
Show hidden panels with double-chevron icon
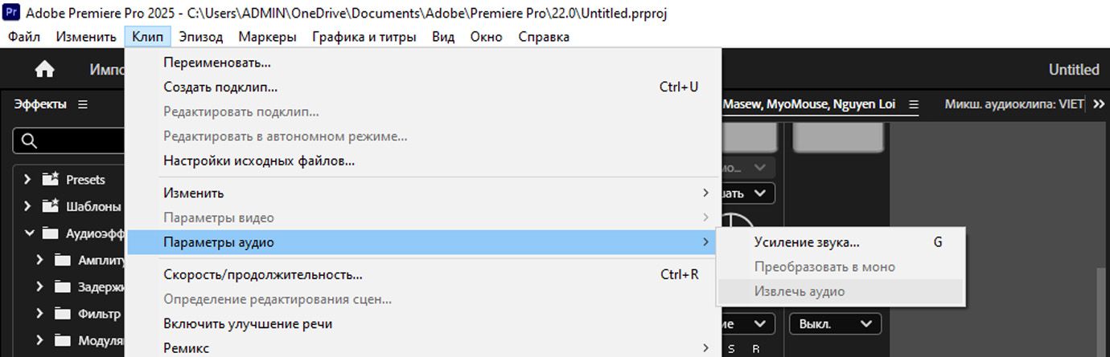click(1099, 104)
